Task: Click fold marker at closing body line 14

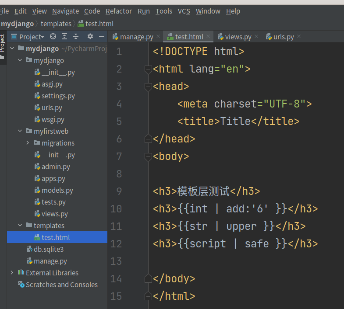Action: click(x=148, y=278)
